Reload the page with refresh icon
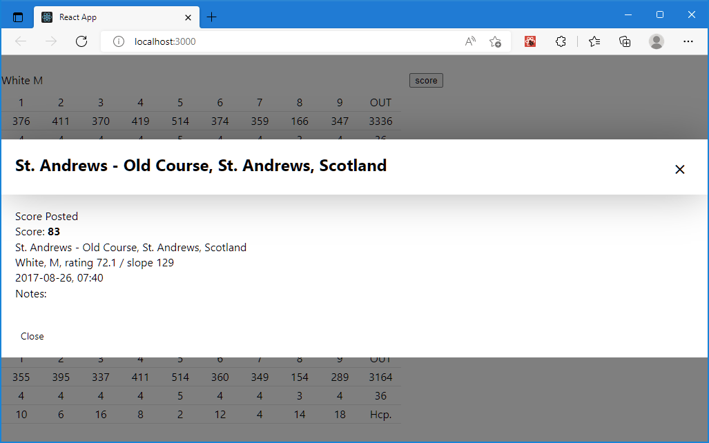The image size is (709, 443). pyautogui.click(x=81, y=41)
